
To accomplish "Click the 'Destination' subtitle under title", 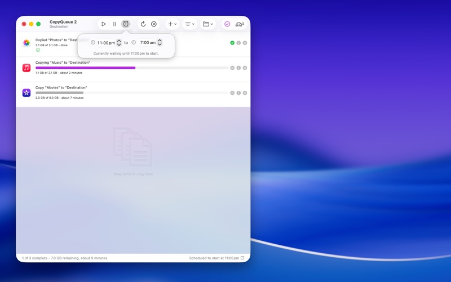I will 59,27.
